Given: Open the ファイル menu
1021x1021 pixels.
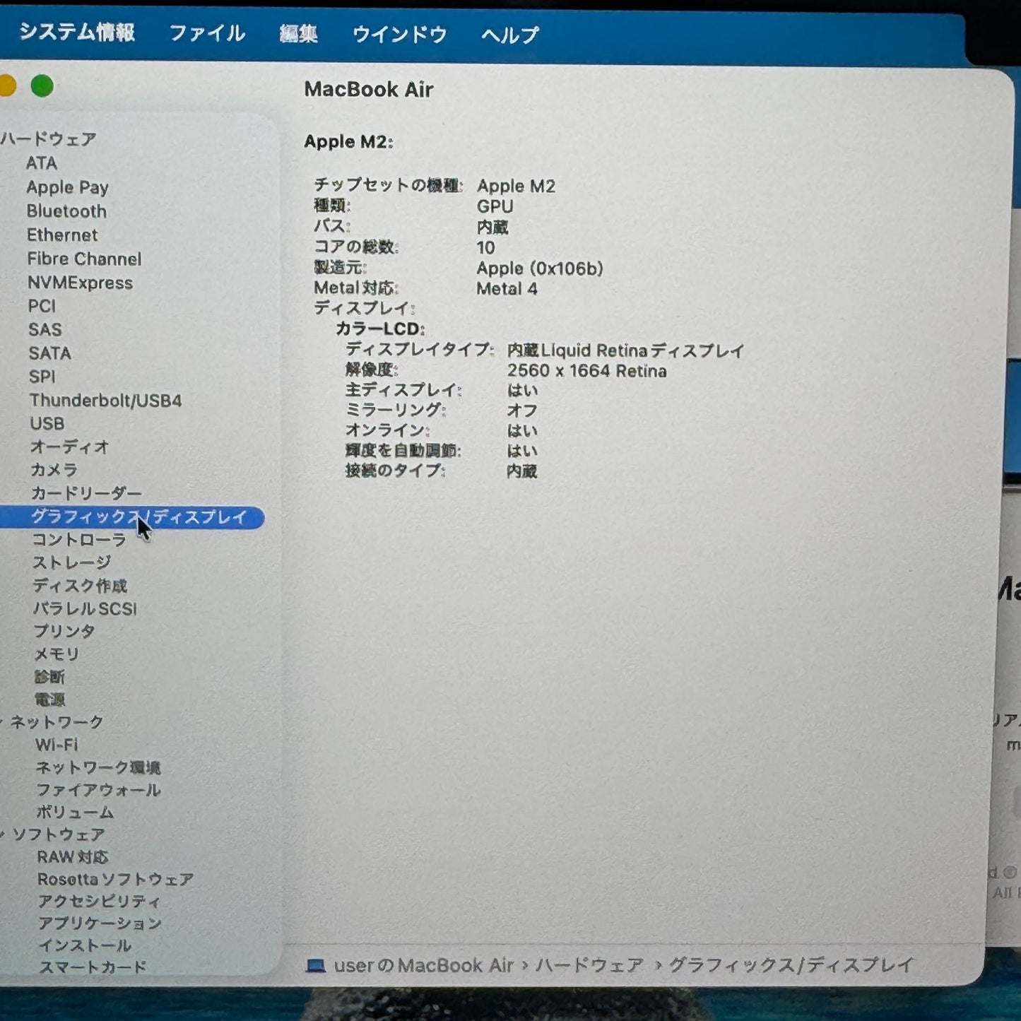Looking at the screenshot, I should point(207,33).
